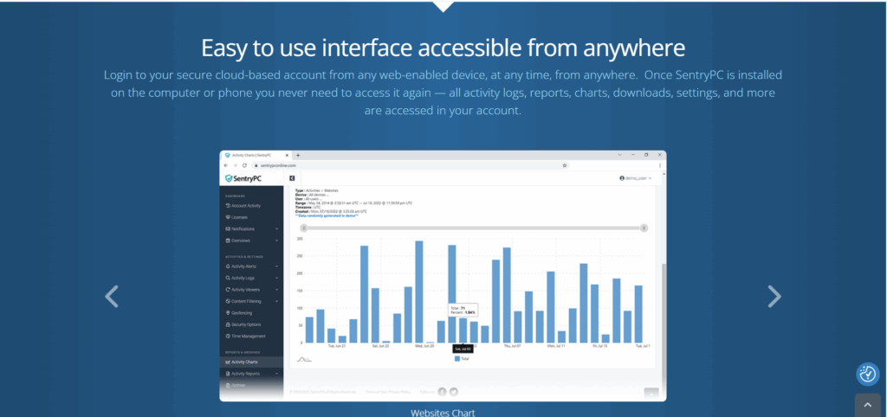This screenshot has height=417, width=887.
Task: Open the demo_user account dropdown
Action: [x=636, y=178]
